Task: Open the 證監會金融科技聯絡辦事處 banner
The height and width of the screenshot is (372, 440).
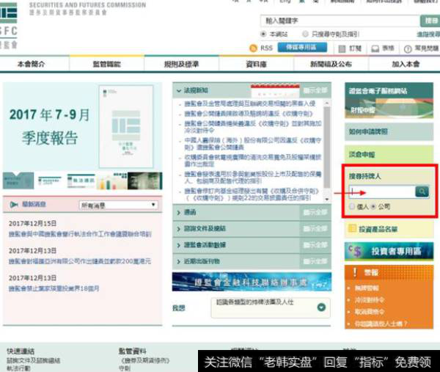Action: point(252,282)
